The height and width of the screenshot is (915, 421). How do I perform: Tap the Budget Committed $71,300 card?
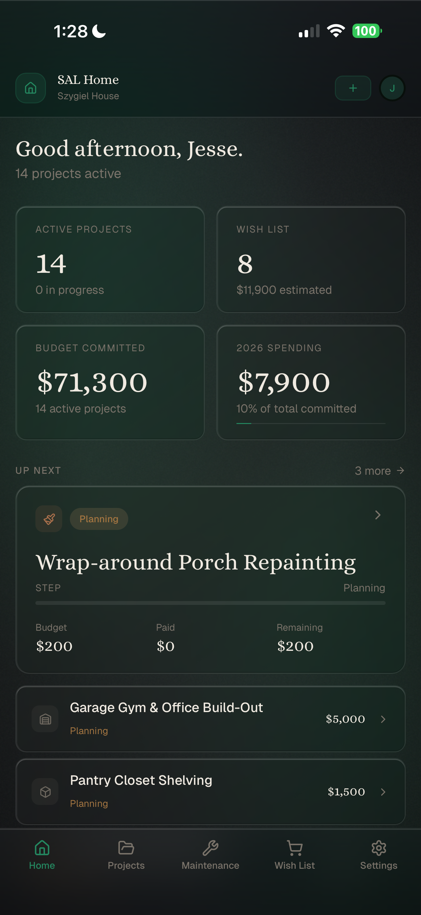(110, 382)
